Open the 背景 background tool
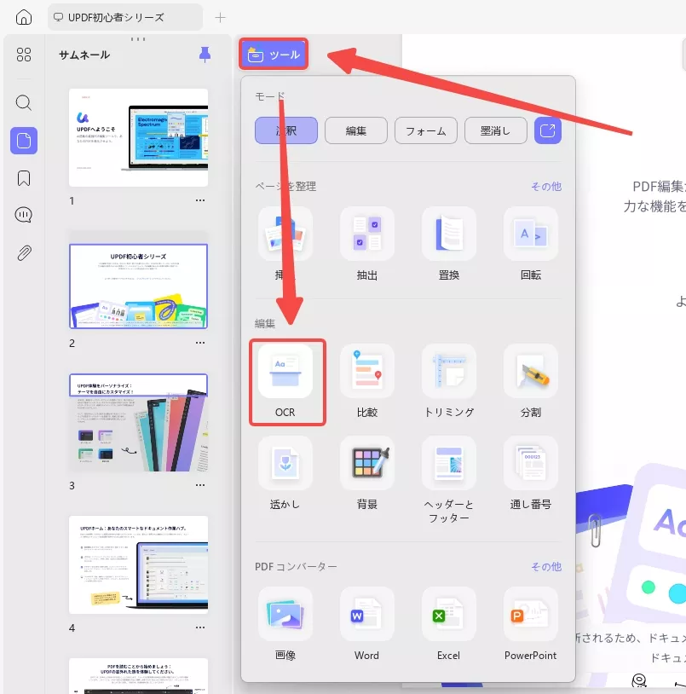Image resolution: width=686 pixels, height=694 pixels. click(x=367, y=473)
